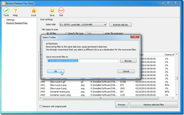
Task: Click the horizontal scrollbar thumb of file list
Action: [x=101, y=98]
